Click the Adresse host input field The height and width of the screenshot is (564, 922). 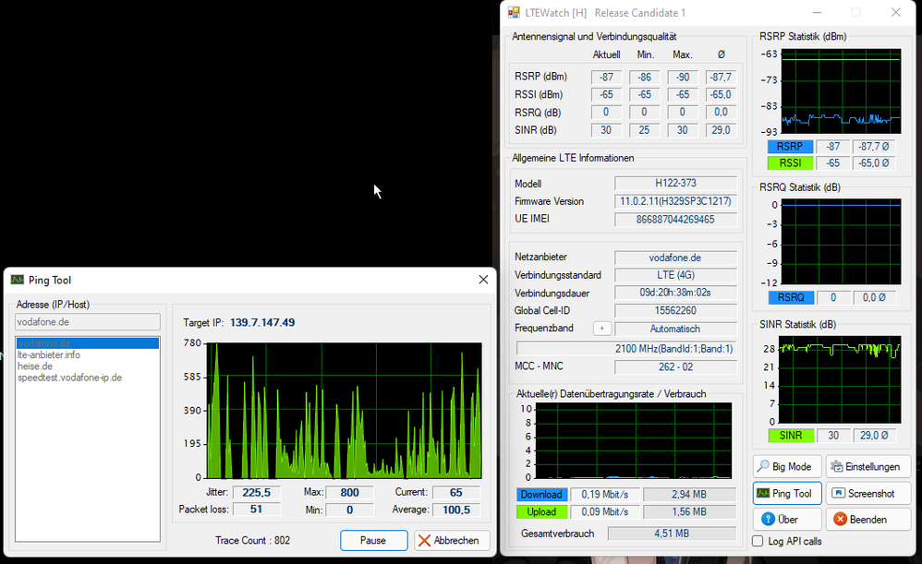point(88,322)
